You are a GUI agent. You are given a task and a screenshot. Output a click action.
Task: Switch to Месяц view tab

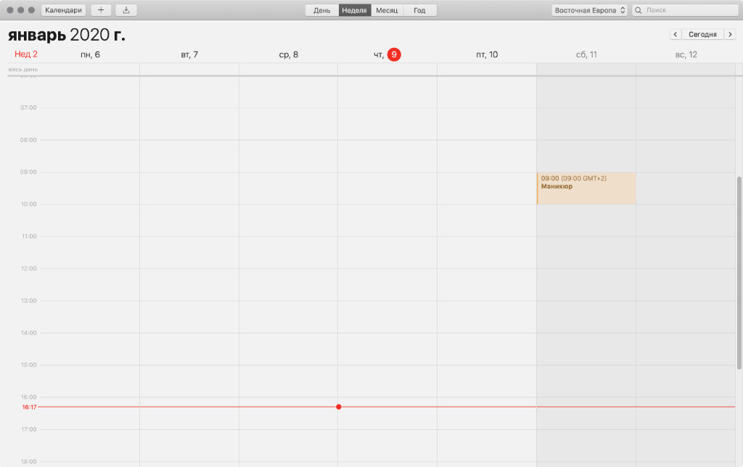pyautogui.click(x=387, y=10)
